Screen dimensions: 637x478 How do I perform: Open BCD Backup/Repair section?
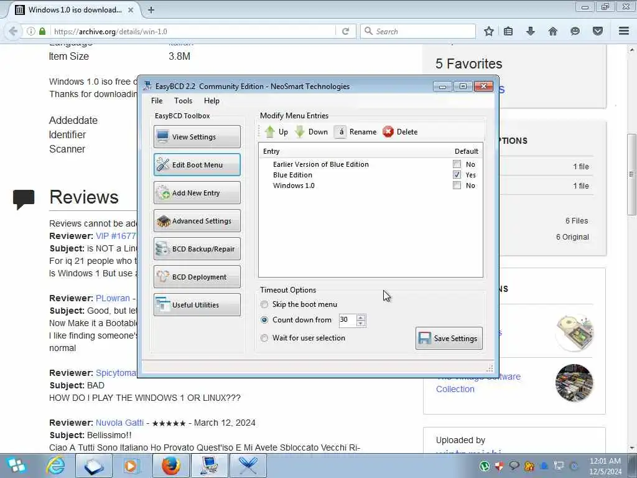197,249
